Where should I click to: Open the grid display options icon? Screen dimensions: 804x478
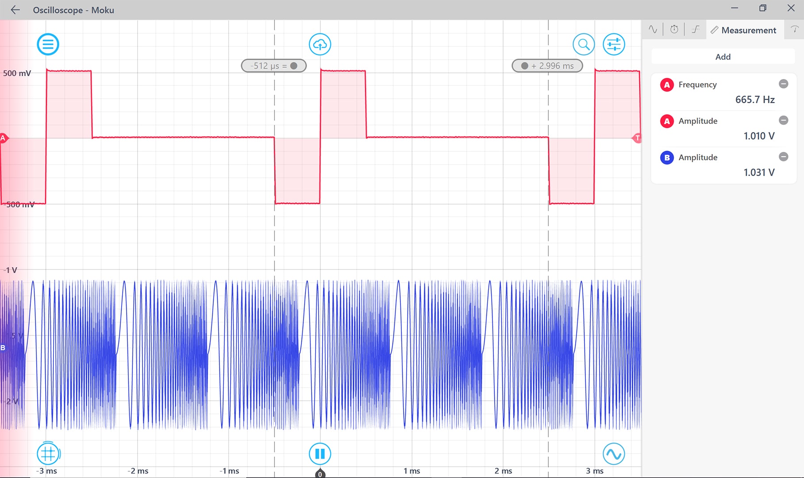(48, 453)
